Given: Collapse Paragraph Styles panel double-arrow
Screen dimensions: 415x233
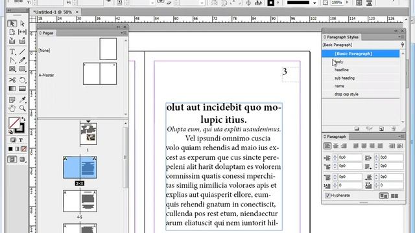Looking at the screenshot, I should coord(396,31).
